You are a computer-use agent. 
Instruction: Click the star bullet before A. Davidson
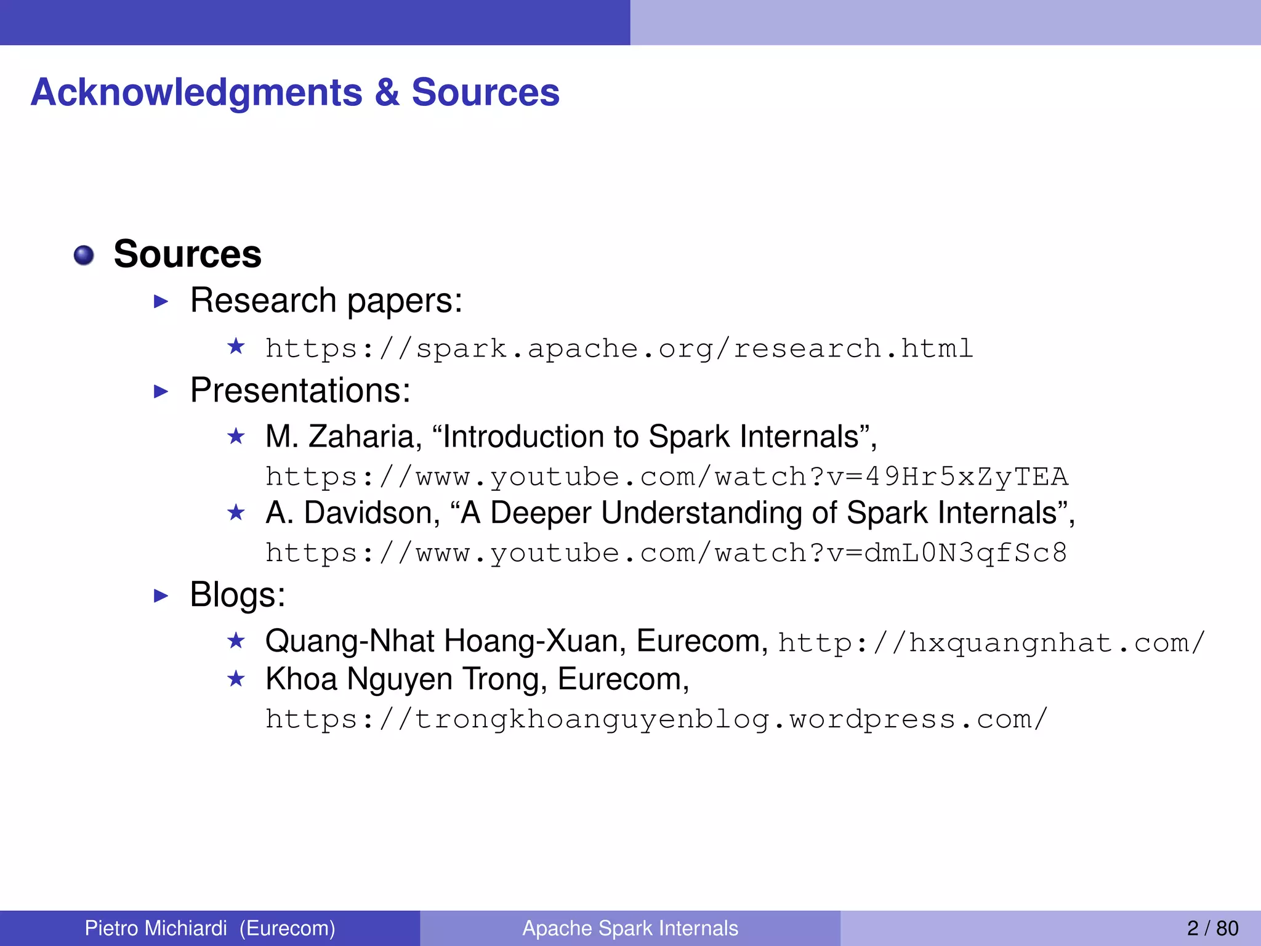[x=236, y=512]
